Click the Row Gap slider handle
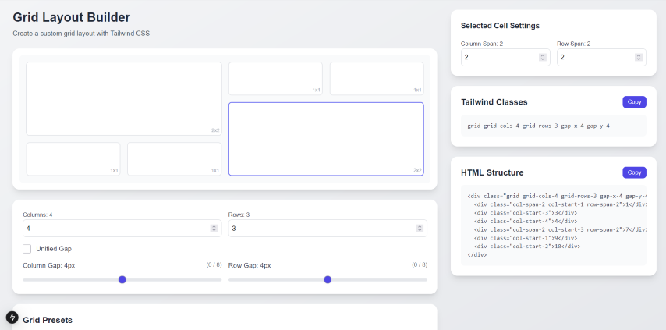 328,279
